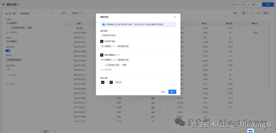Click the B chip in 指标计算
276x133 pixels.
[111, 82]
